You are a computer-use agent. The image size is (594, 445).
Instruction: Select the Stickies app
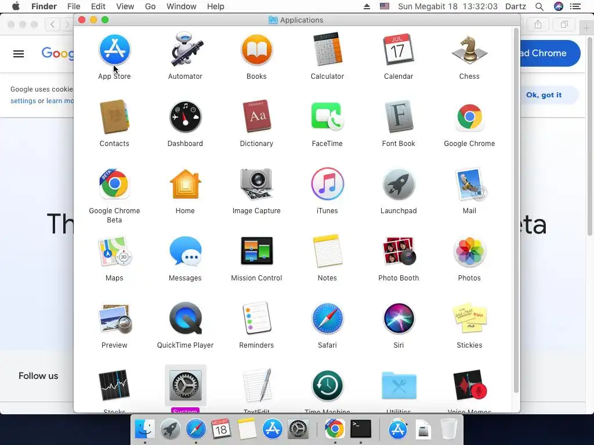469,319
